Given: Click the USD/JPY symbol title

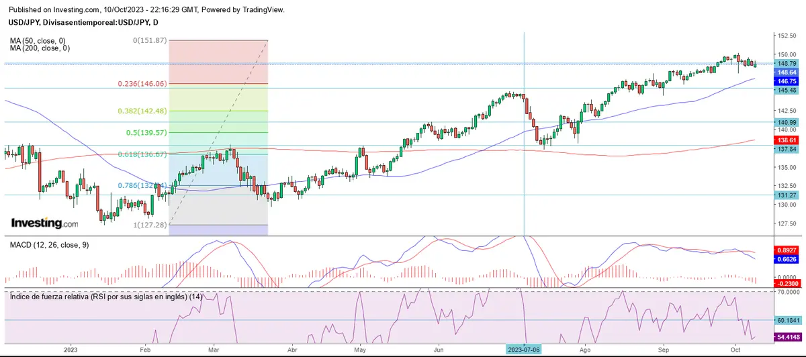Looking at the screenshot, I should click(x=82, y=22).
